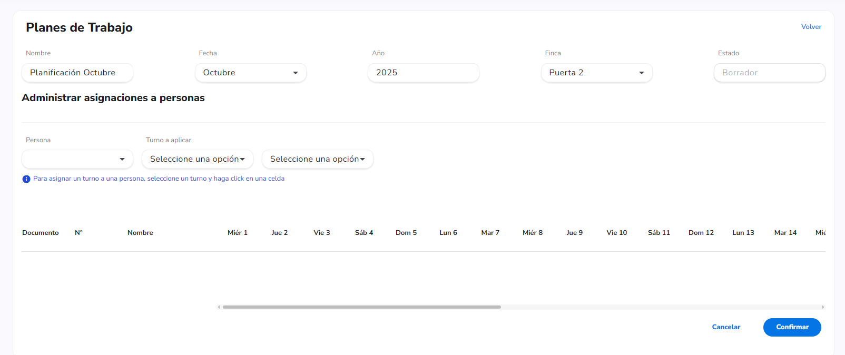Viewport: 845px width, 355px height.
Task: Click the scrollbar left arrow
Action: click(x=219, y=307)
